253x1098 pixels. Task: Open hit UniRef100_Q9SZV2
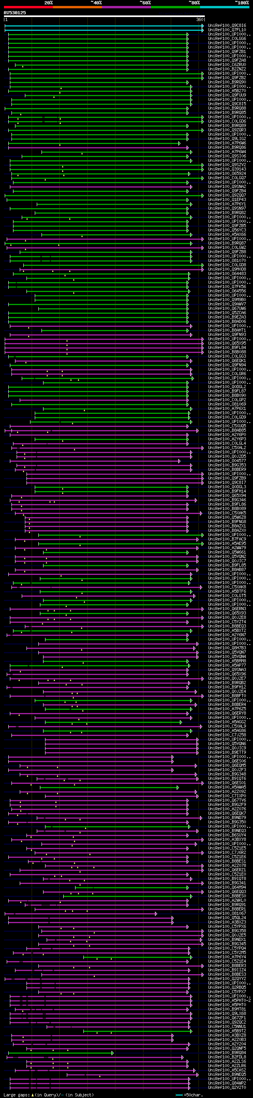(x=227, y=165)
